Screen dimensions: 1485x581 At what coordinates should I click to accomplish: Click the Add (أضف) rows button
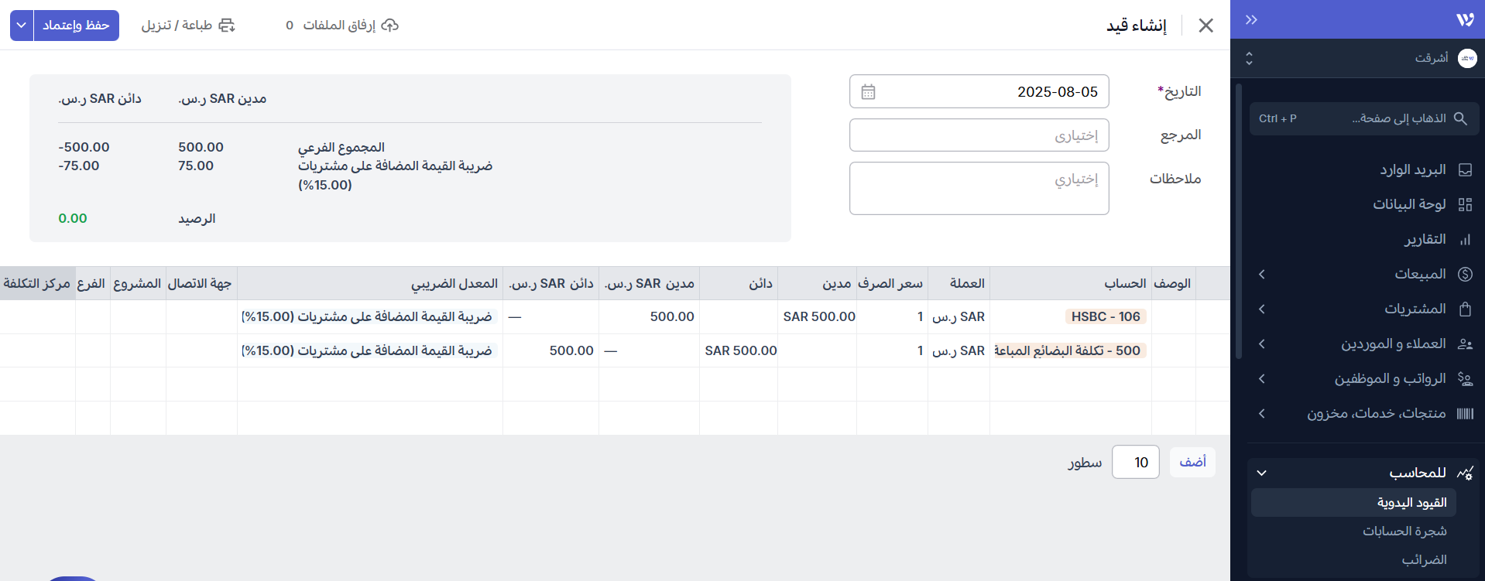click(x=1192, y=462)
